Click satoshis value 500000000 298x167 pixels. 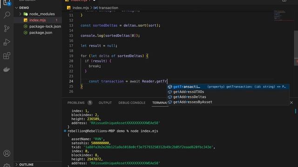pyautogui.click(x=100, y=143)
